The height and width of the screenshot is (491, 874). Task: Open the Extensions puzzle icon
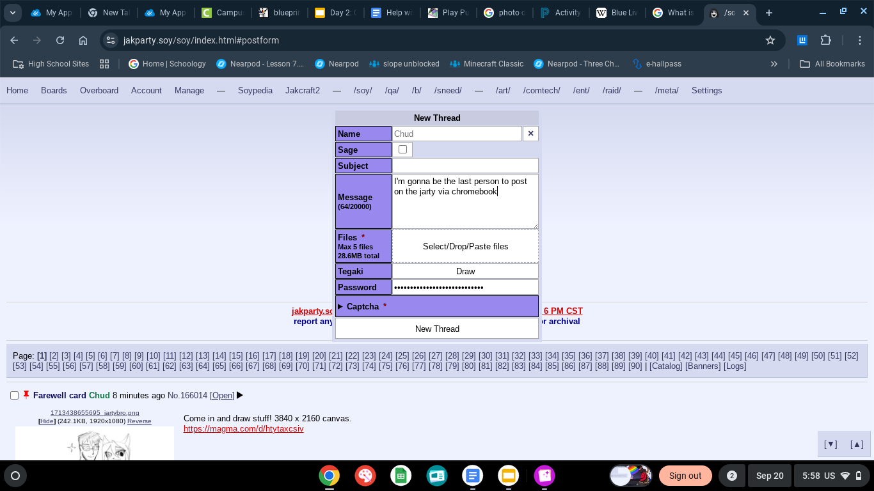(826, 40)
